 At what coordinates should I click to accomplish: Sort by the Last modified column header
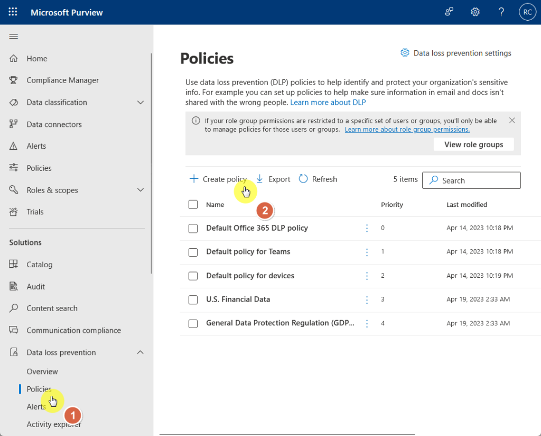point(467,205)
